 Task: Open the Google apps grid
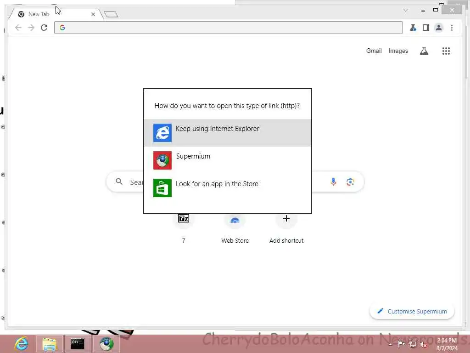point(446,51)
